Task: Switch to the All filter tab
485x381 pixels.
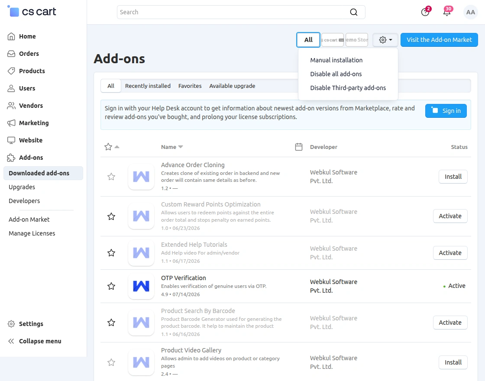Action: [111, 86]
